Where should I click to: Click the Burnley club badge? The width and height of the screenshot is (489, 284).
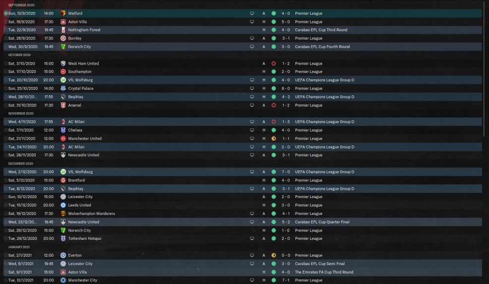point(63,38)
